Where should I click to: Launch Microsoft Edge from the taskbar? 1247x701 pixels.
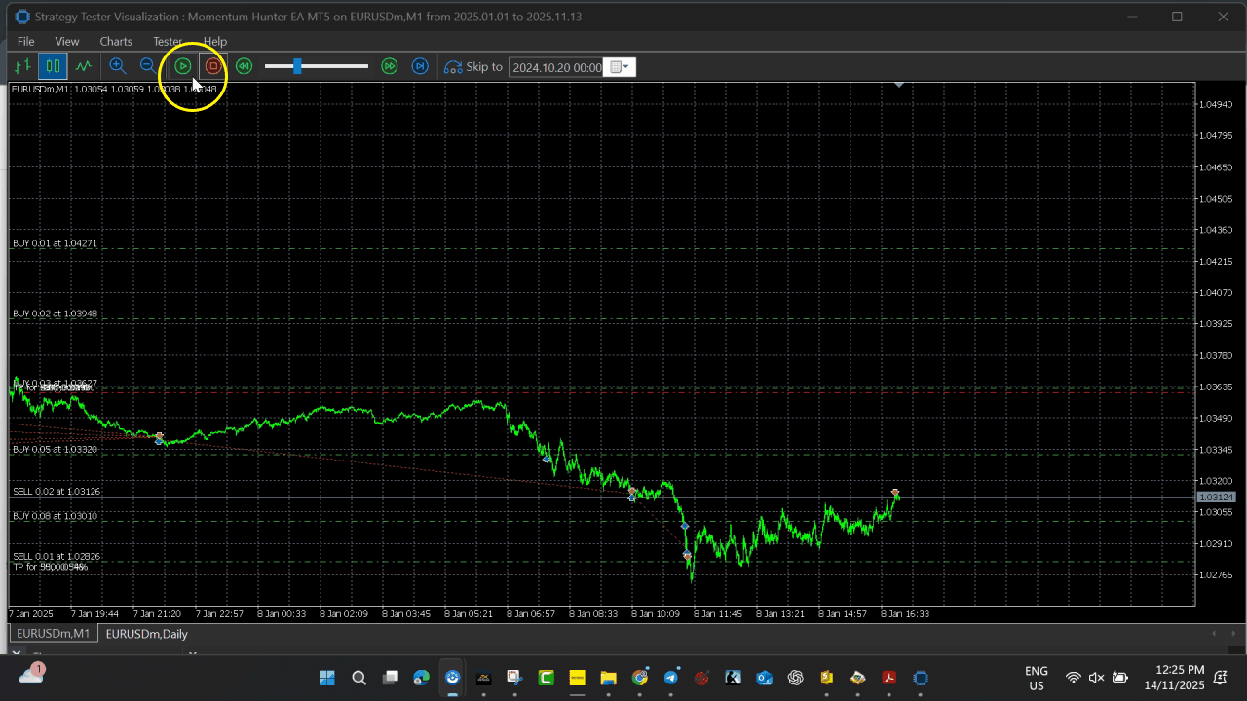[421, 678]
